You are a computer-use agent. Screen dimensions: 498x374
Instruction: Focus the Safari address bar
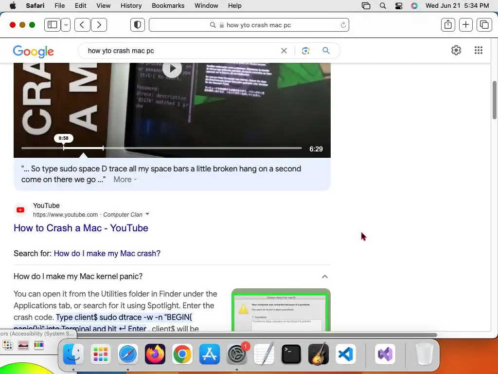coord(249,25)
